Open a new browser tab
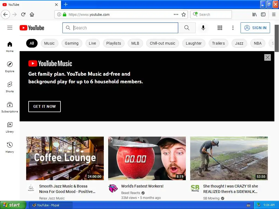The width and height of the screenshot is (279, 209). click(66, 4)
